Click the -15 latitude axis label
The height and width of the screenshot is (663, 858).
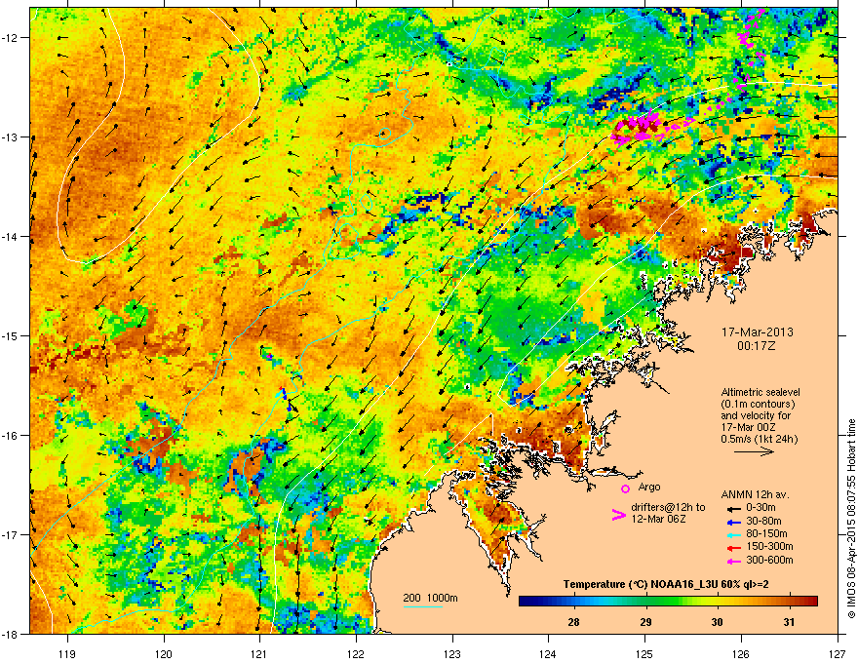tap(10, 335)
